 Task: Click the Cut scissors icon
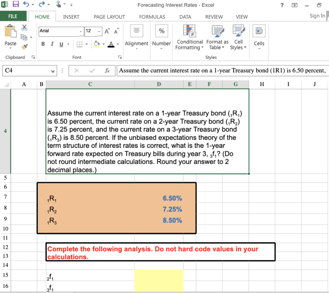pos(24,28)
